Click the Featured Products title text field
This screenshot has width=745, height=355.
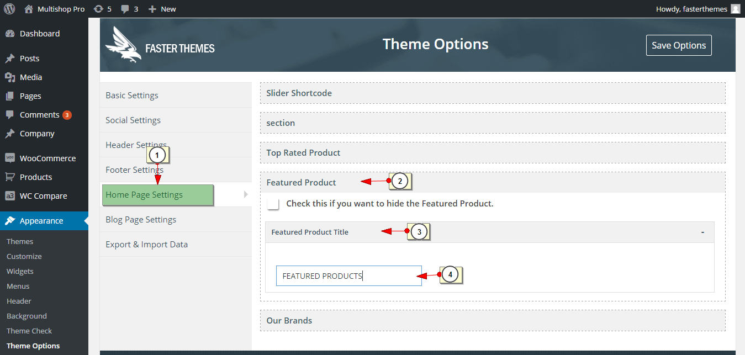pyautogui.click(x=349, y=276)
